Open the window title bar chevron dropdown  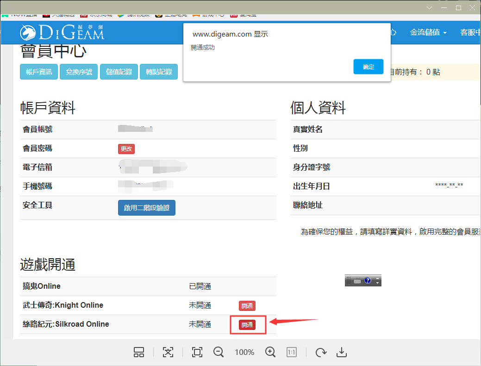coord(429,8)
